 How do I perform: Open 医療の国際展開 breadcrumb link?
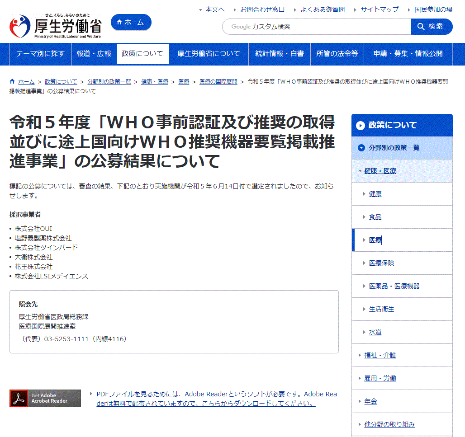tap(218, 82)
